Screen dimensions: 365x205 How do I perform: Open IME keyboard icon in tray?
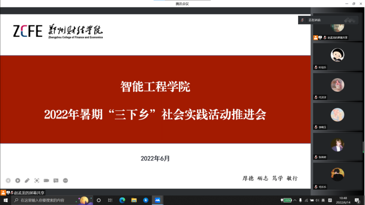pyautogui.click(x=330, y=200)
